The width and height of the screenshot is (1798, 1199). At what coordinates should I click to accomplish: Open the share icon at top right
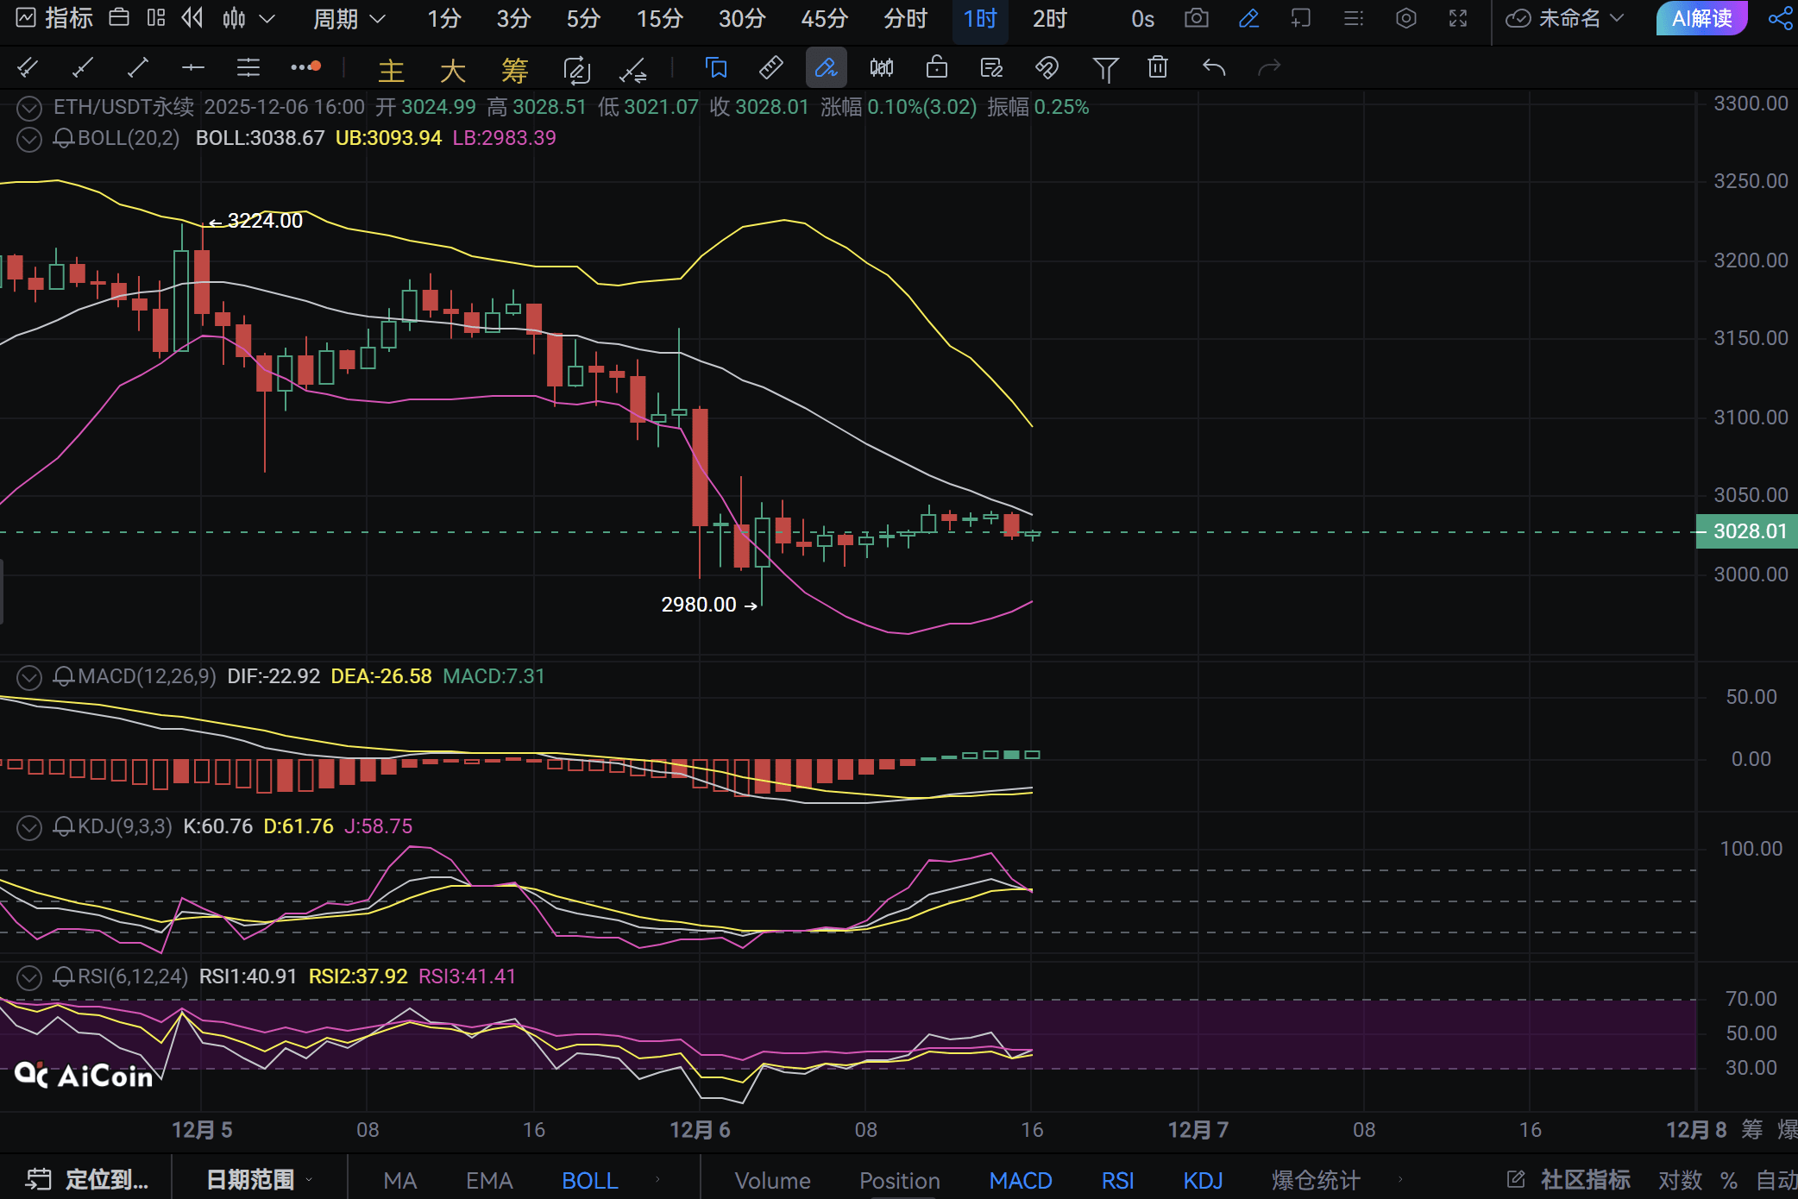(x=1780, y=18)
